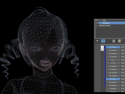Click the M_Open value field

coord(123,85)
